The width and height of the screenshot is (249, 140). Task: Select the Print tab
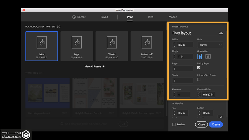(130, 17)
